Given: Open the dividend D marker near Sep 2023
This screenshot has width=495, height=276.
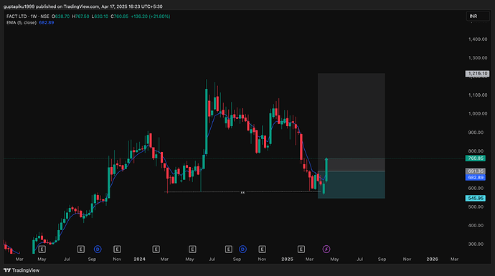Looking at the screenshot, I should click(98, 249).
